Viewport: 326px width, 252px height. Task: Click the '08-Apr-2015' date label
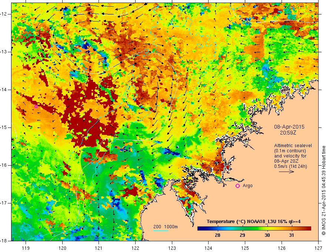pyautogui.click(x=289, y=127)
